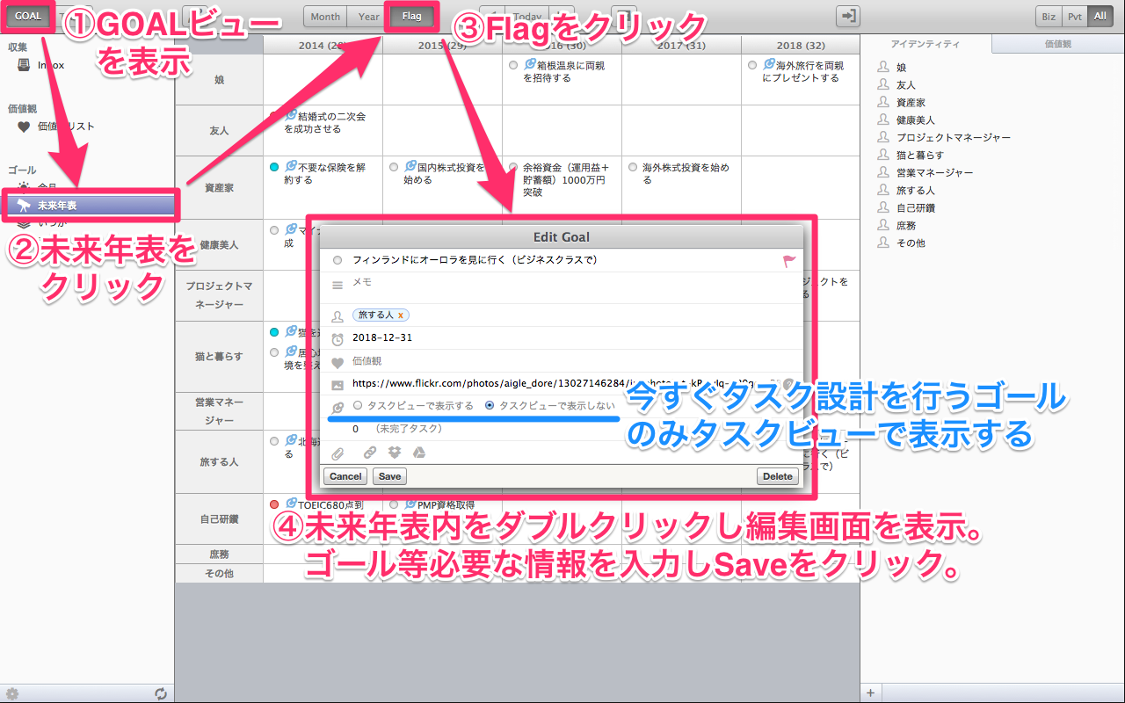Edit the flickr image URL field
The width and height of the screenshot is (1125, 703).
coord(562,383)
